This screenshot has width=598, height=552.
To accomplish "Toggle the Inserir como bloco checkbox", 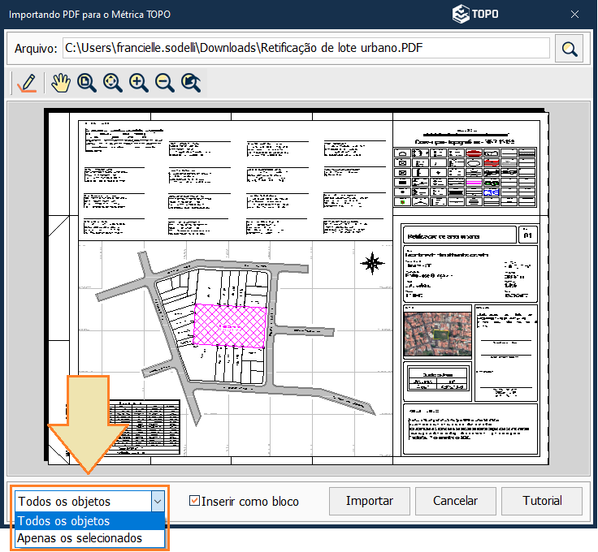I will click(194, 501).
